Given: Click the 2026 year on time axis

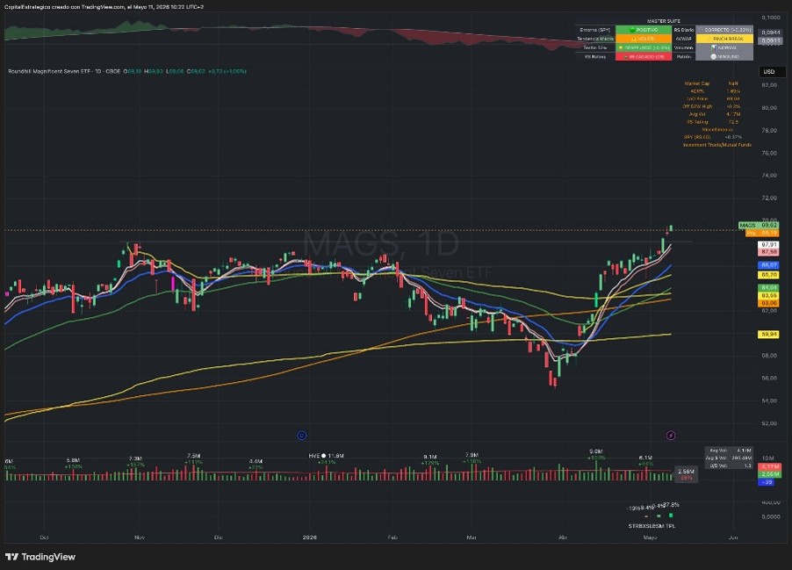Looking at the screenshot, I should pyautogui.click(x=309, y=538).
